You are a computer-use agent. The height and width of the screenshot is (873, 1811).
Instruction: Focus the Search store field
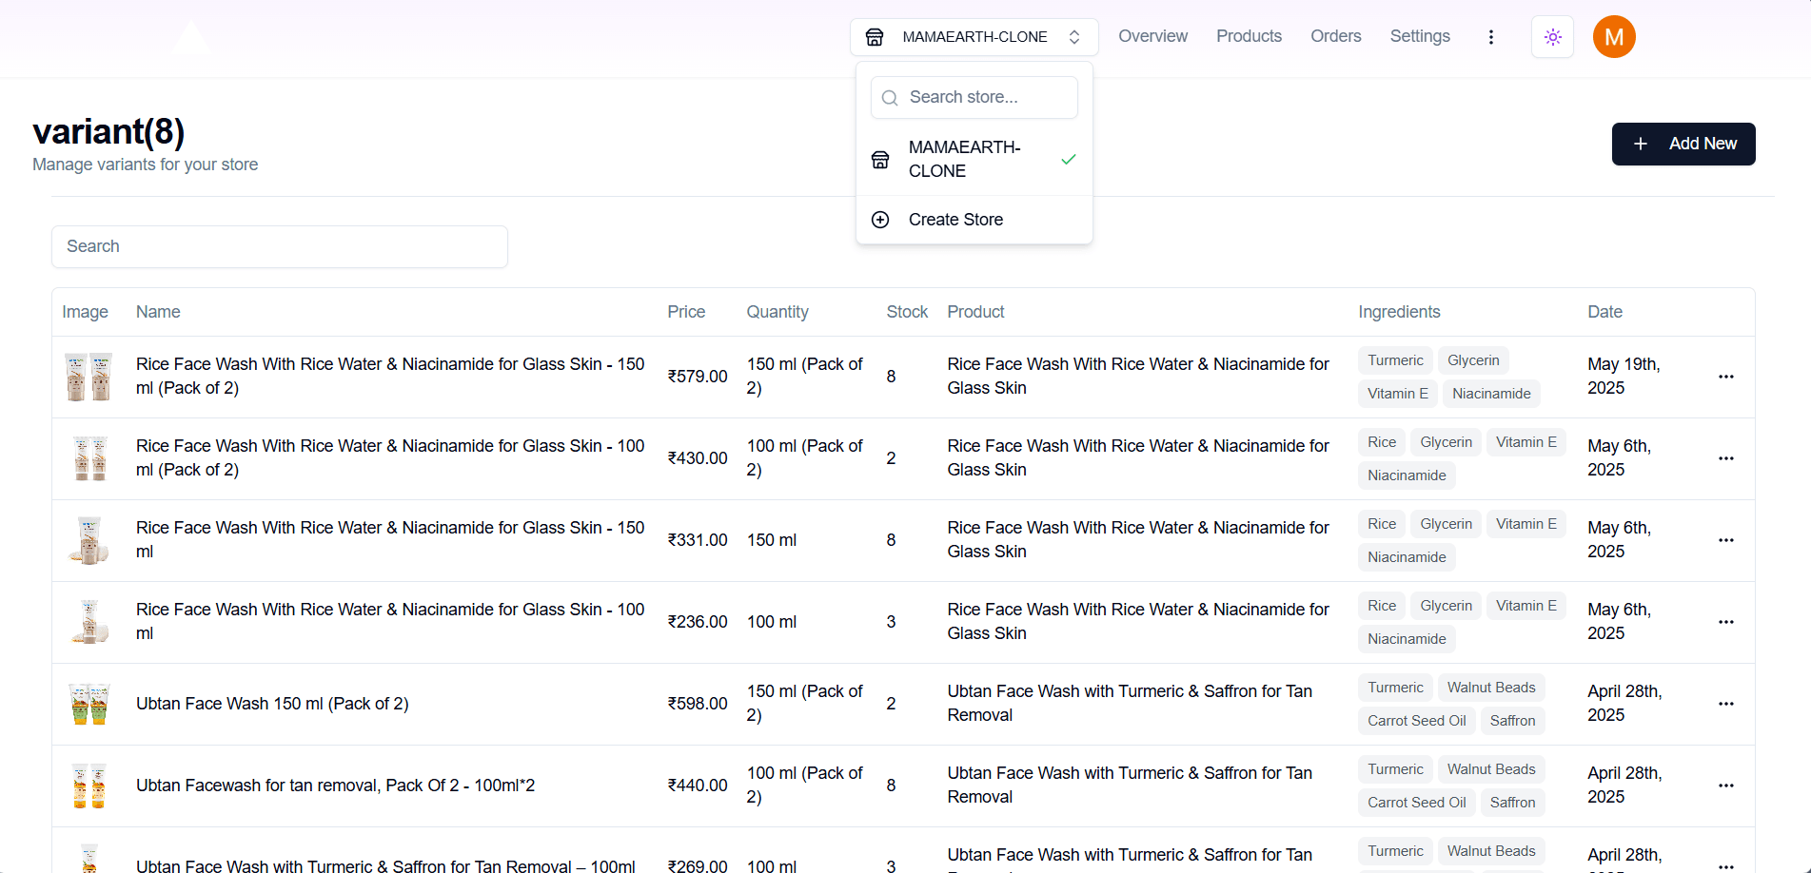(974, 97)
